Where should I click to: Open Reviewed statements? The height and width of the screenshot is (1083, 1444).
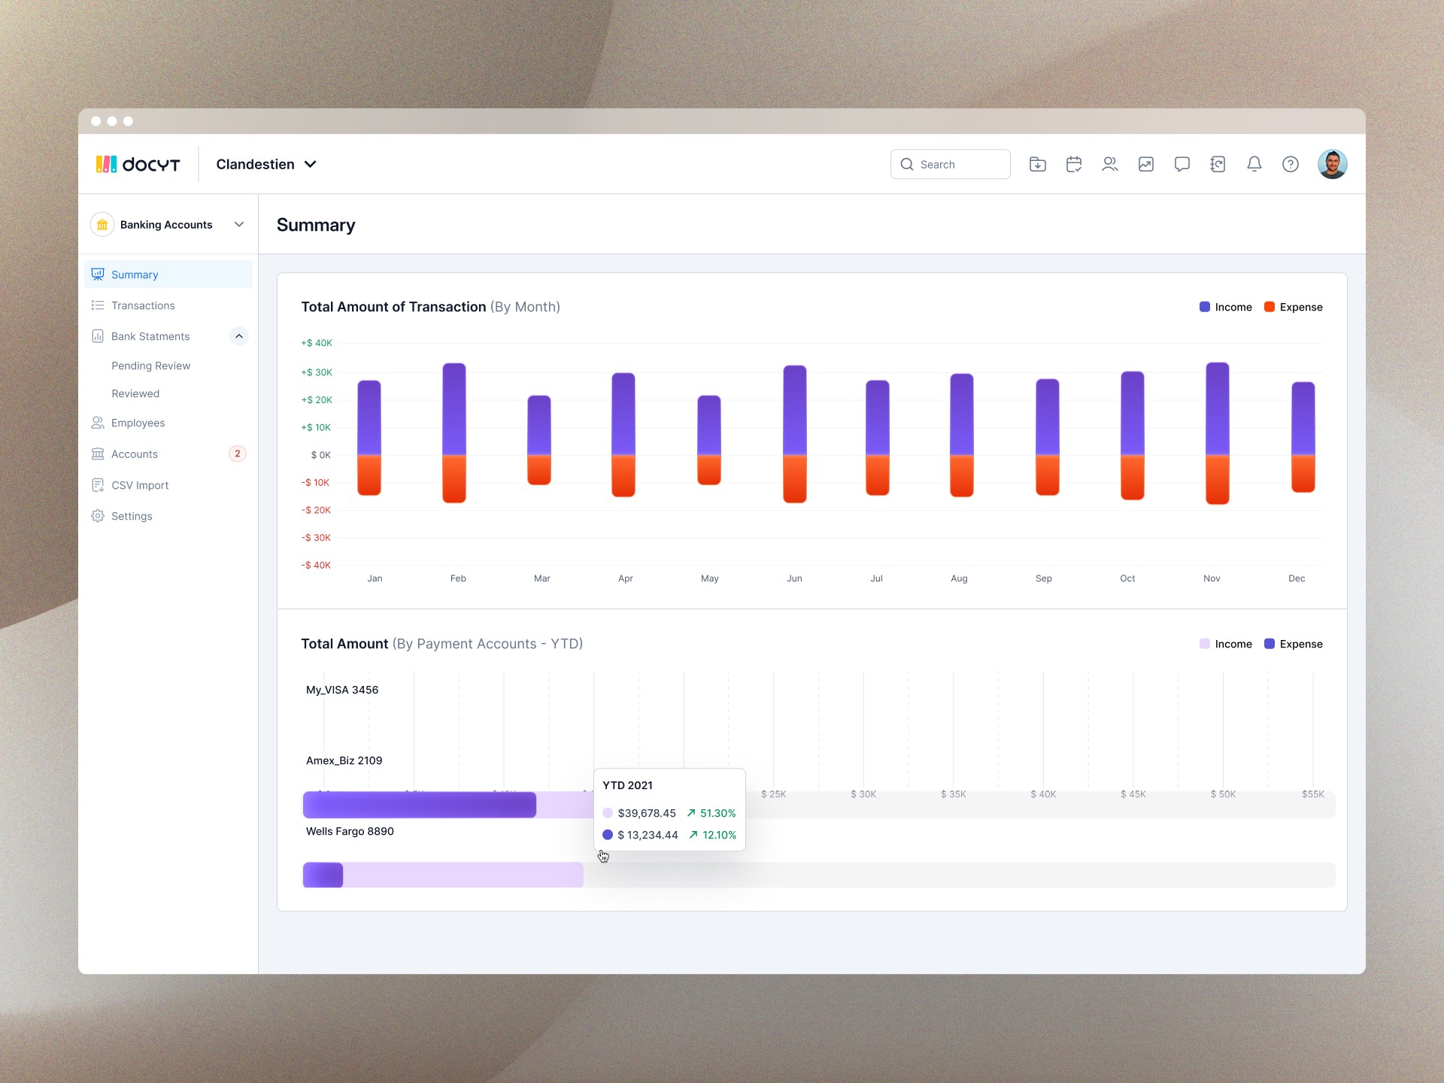135,393
